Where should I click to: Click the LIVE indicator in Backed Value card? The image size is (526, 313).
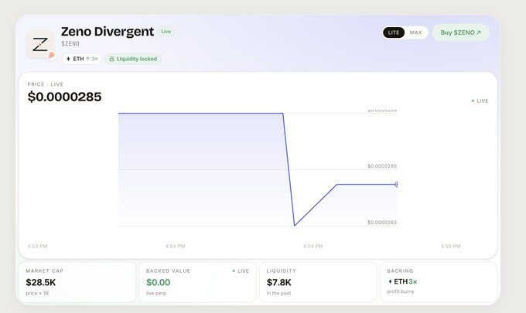[x=241, y=271]
